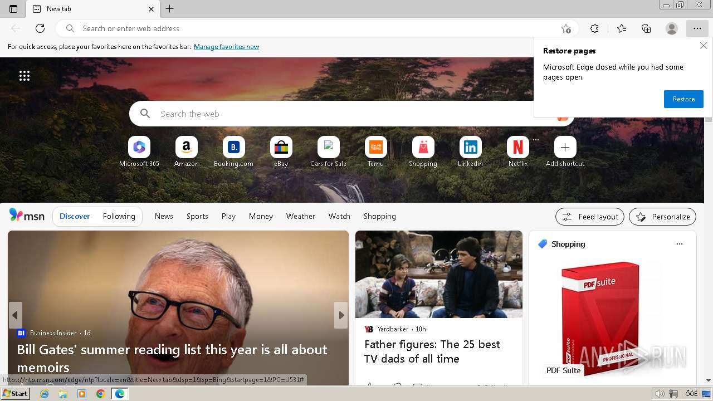Open Cars for Sale shortcut
Screen dimensions: 713x401
[329, 151]
